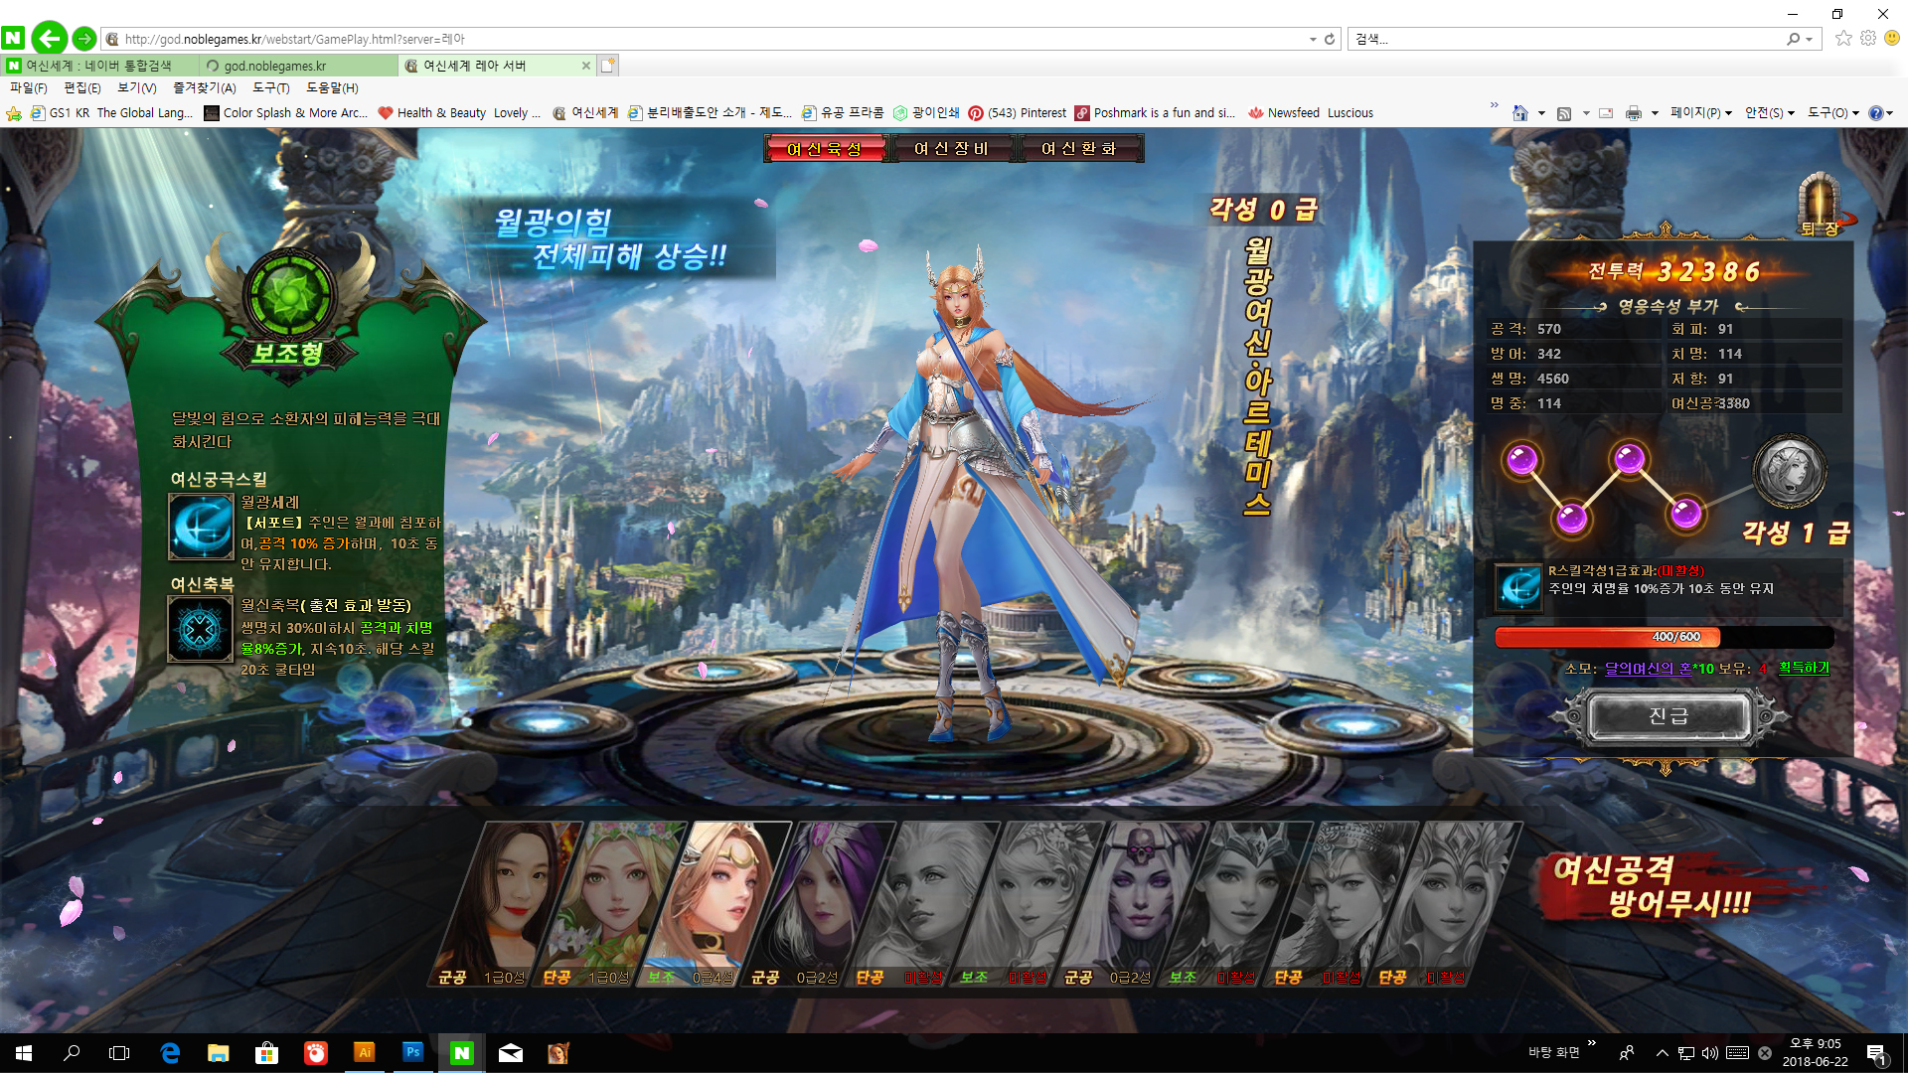This screenshot has width=1908, height=1073.
Task: Expand the print options dropdown arrow
Action: pos(1655,113)
